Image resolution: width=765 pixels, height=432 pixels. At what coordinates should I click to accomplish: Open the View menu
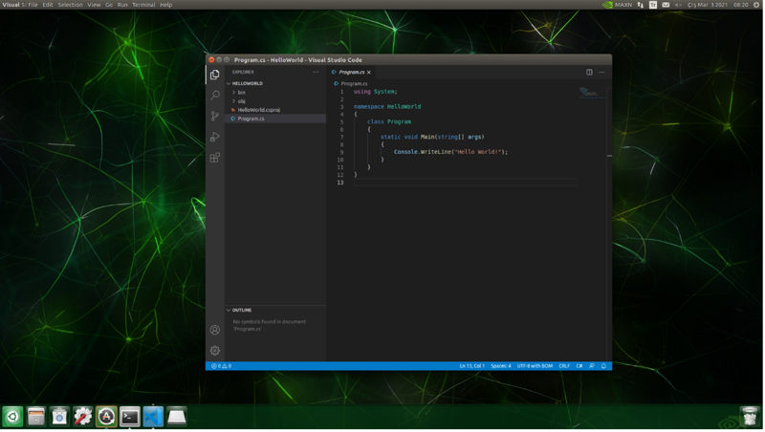94,5
